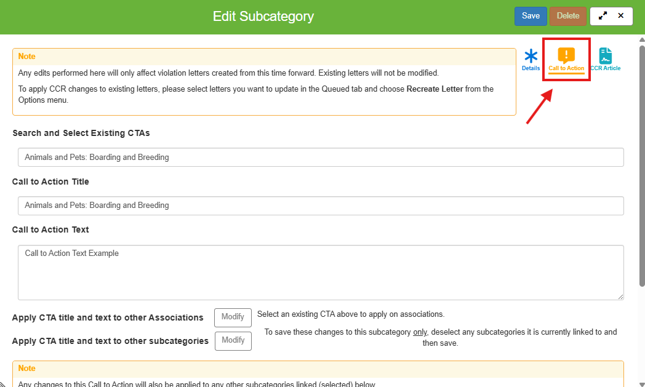The width and height of the screenshot is (645, 387).
Task: Open the CCR Article document icon
Action: pos(605,55)
